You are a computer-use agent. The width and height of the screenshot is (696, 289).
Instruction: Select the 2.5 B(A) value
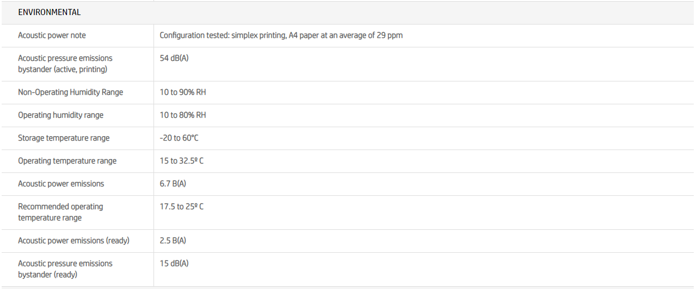(x=172, y=240)
